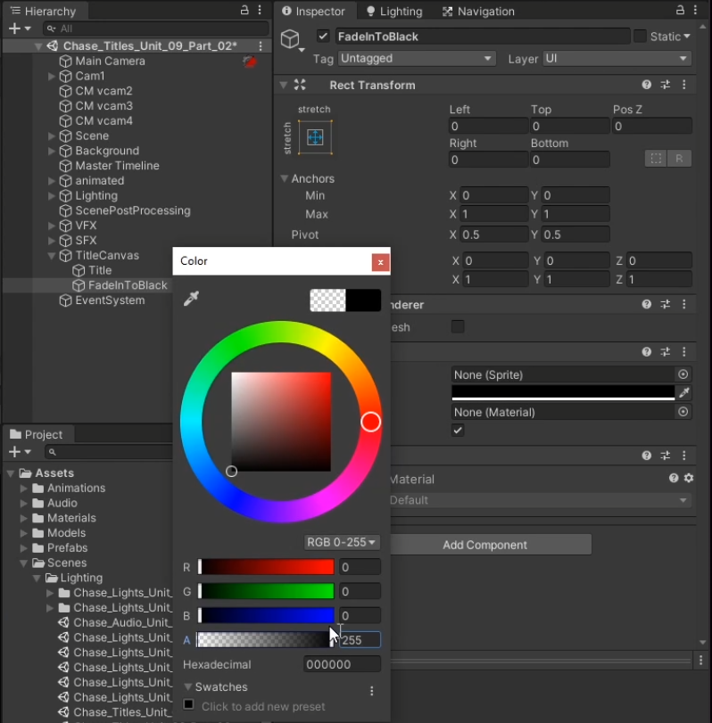This screenshot has height=723, width=712.
Task: Expand the Animations folder in Assets
Action: pos(24,489)
